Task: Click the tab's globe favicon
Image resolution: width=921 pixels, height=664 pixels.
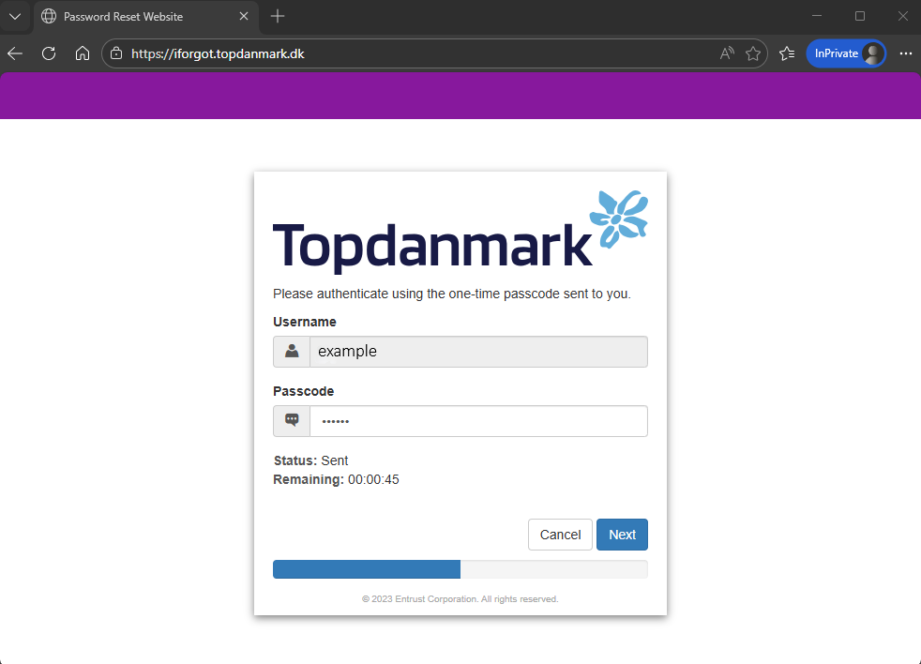Action: point(49,17)
